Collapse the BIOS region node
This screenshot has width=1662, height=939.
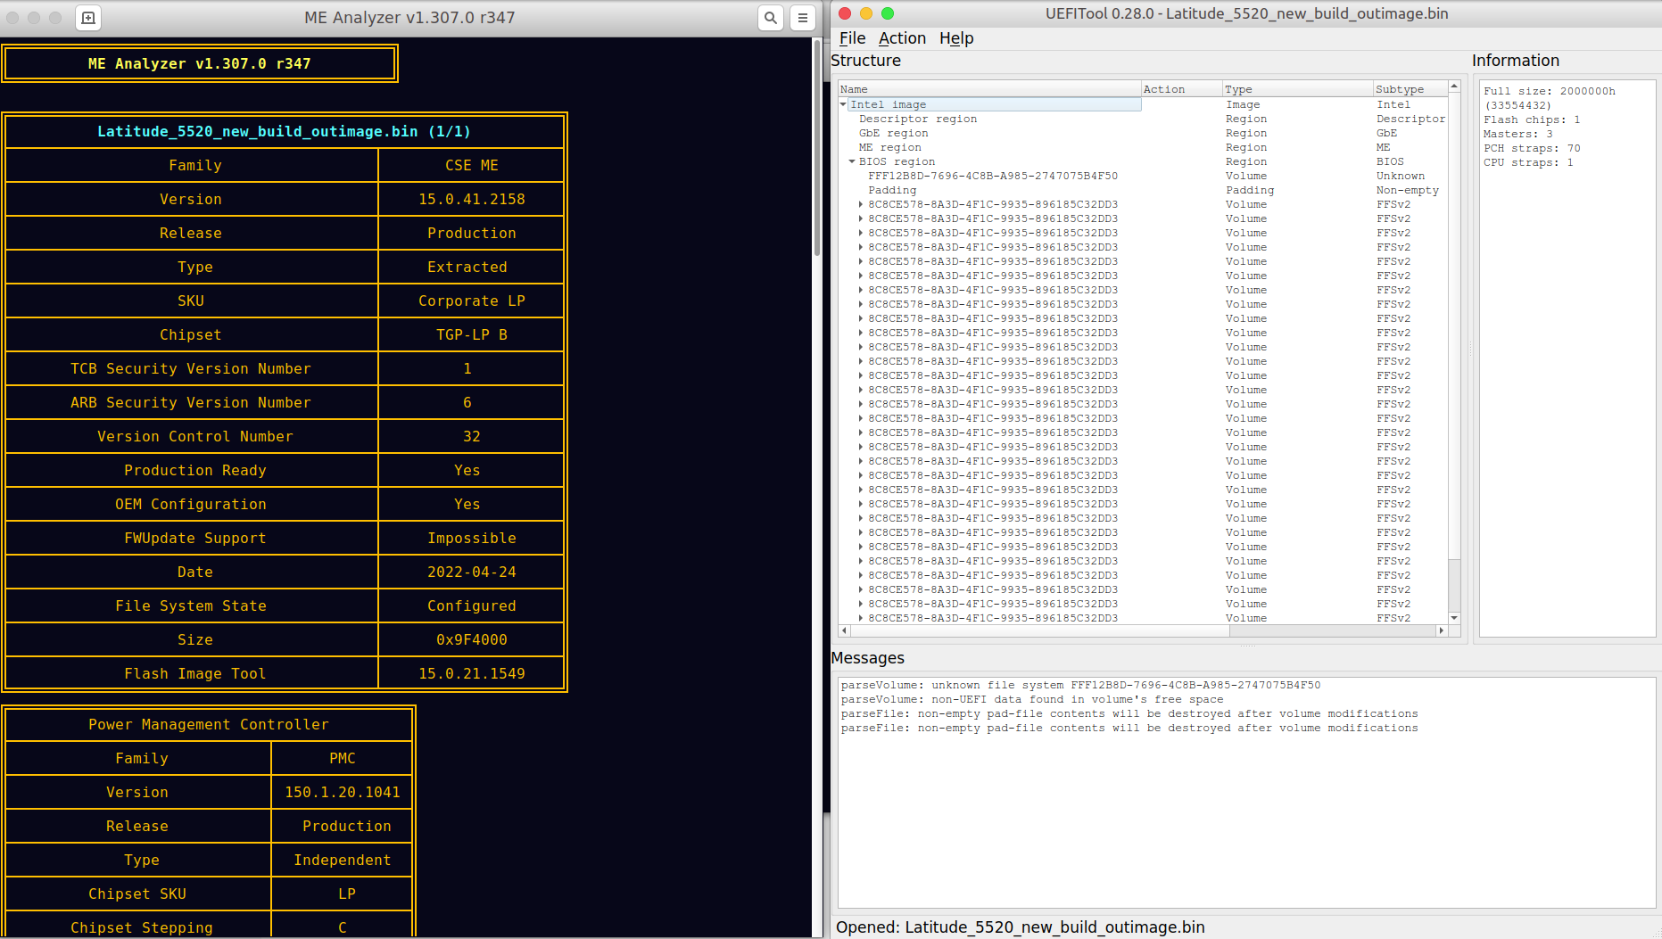tap(852, 161)
